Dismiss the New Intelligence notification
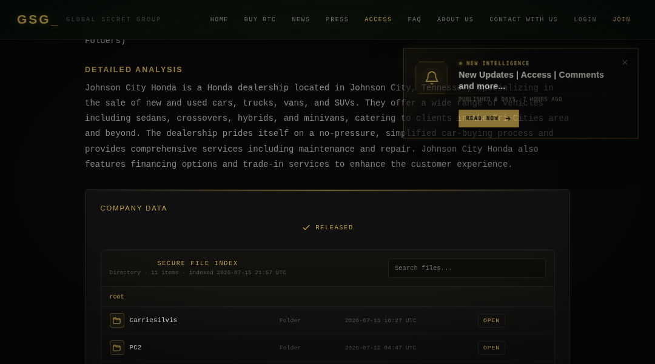 click(625, 62)
